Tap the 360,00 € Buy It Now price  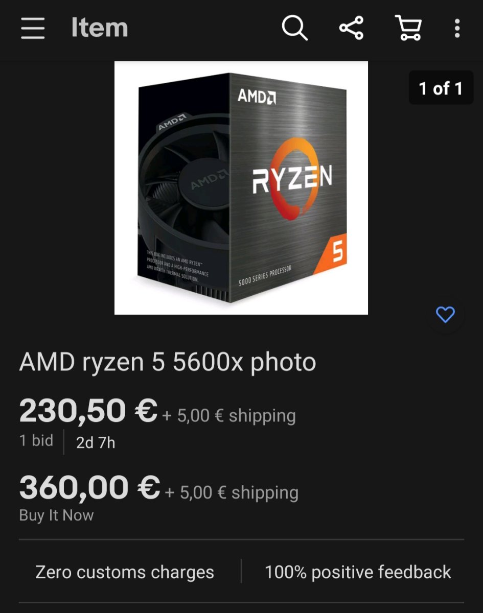click(x=90, y=487)
